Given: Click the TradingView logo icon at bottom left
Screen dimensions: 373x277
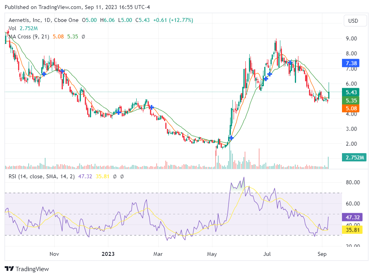Looking at the screenshot, I should tap(9, 269).
